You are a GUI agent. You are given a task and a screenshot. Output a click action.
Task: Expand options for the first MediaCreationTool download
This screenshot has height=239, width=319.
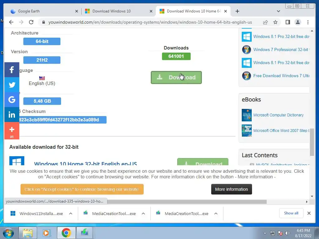coord(143,213)
